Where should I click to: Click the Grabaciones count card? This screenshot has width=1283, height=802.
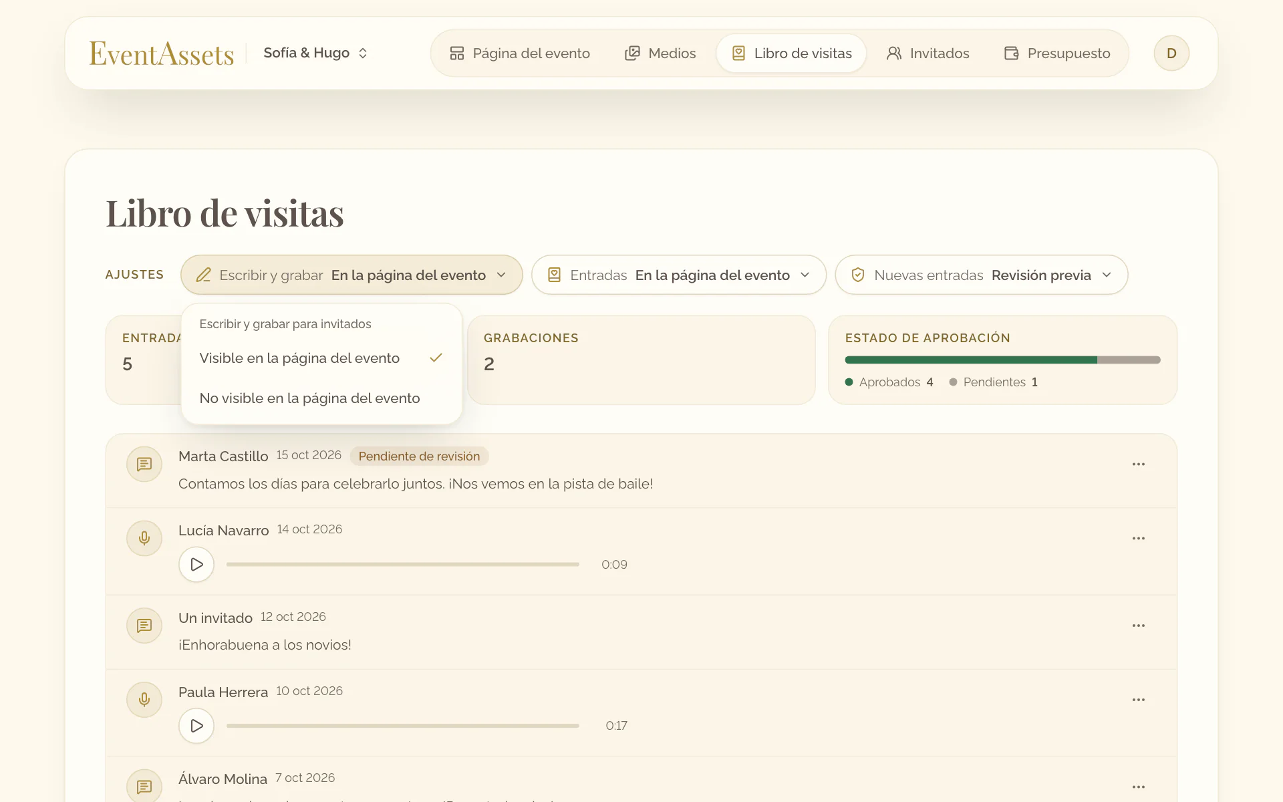(x=641, y=360)
